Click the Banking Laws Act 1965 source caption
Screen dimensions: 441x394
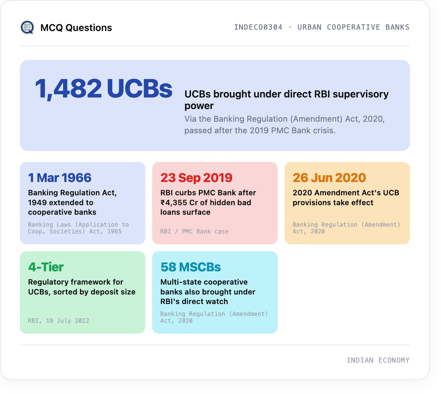pos(78,228)
